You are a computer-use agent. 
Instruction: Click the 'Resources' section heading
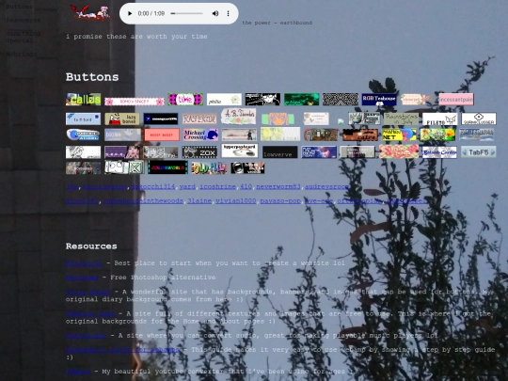91,246
